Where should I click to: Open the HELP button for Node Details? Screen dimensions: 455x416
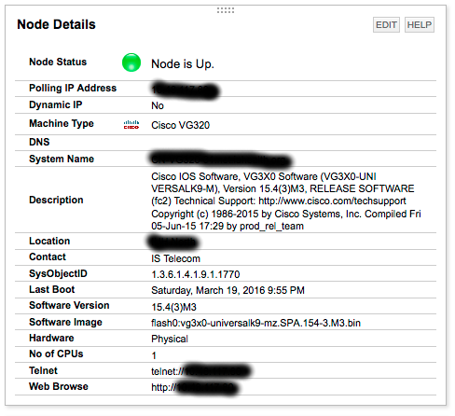tap(420, 24)
